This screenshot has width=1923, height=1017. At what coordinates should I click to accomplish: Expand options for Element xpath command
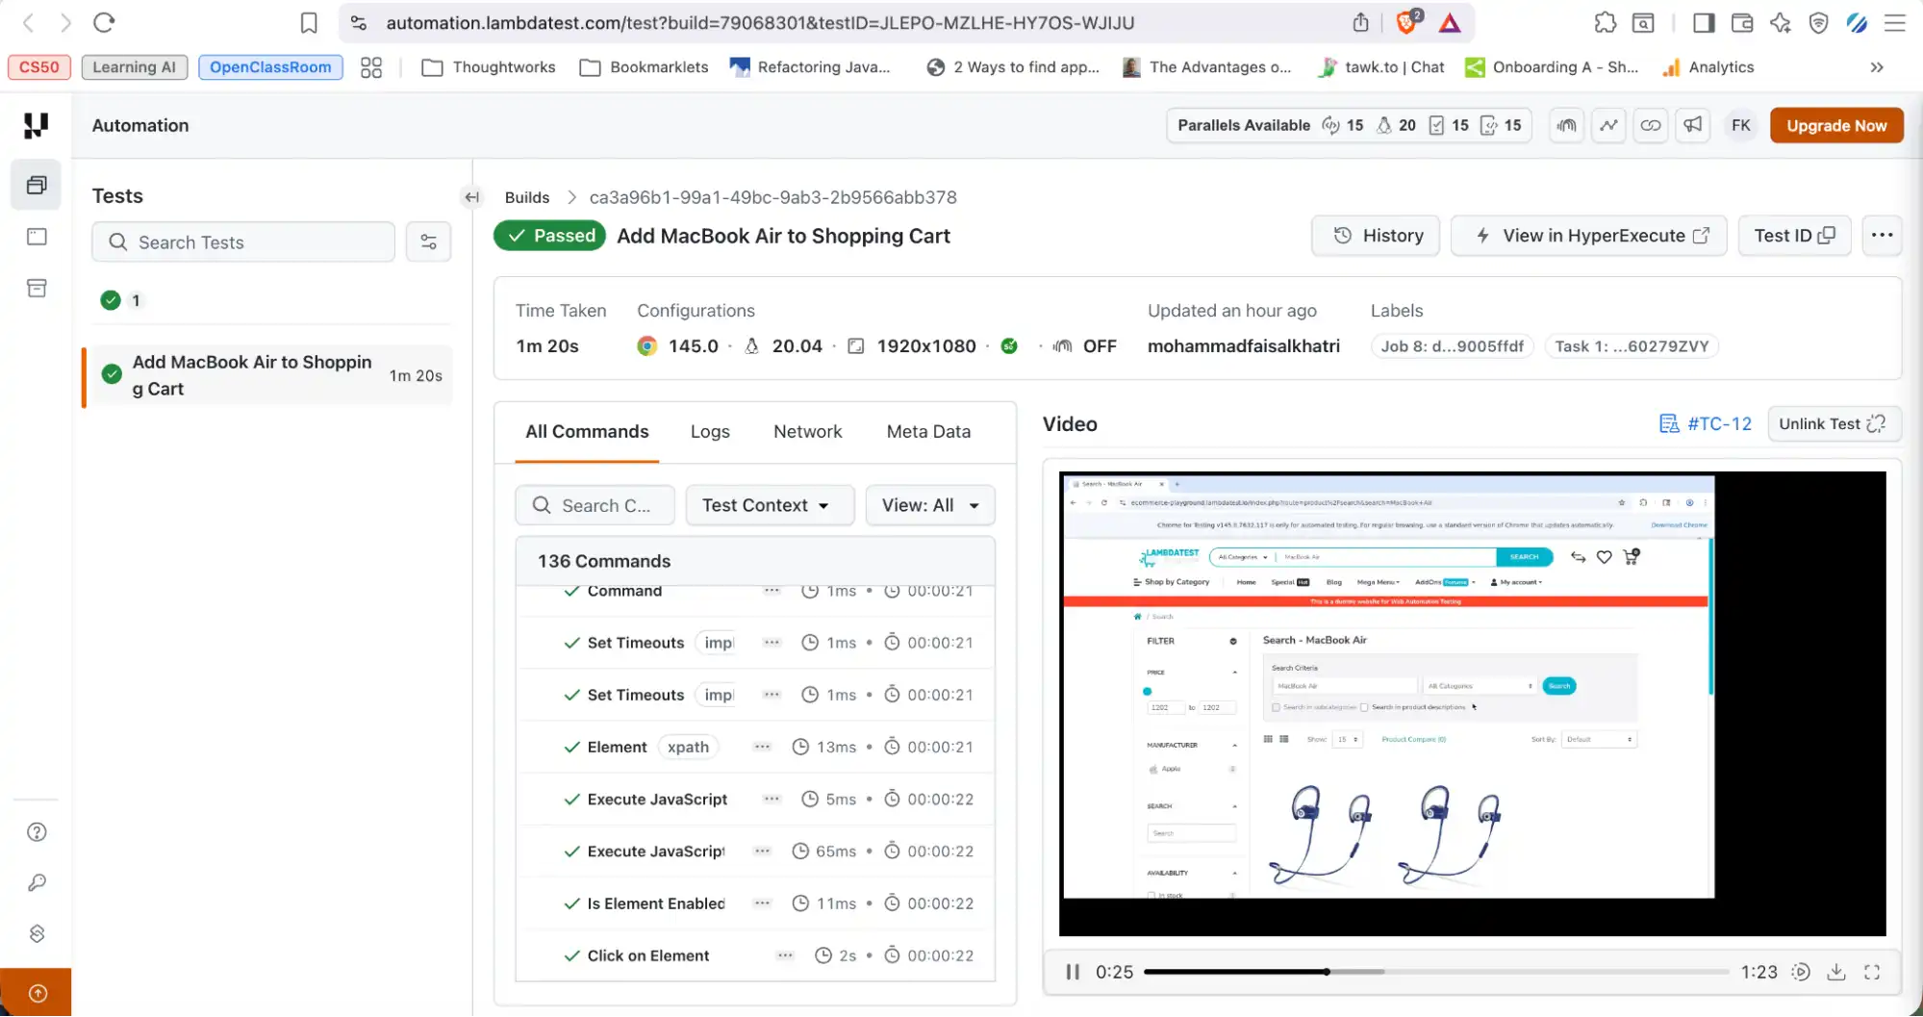[x=763, y=747]
